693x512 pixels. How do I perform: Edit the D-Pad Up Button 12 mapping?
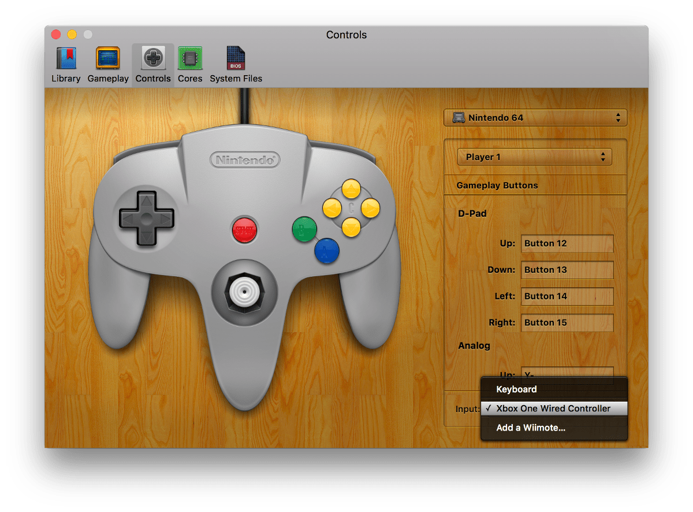pyautogui.click(x=567, y=243)
